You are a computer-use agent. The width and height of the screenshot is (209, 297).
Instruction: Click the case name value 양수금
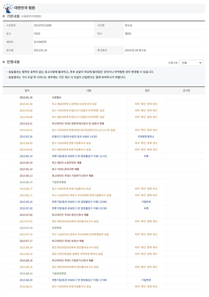(x=128, y=26)
